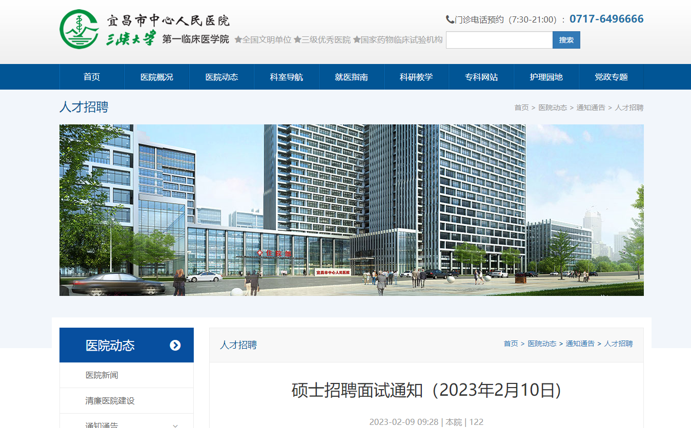Open the 就医指南 menu item
The height and width of the screenshot is (428, 691).
point(351,77)
